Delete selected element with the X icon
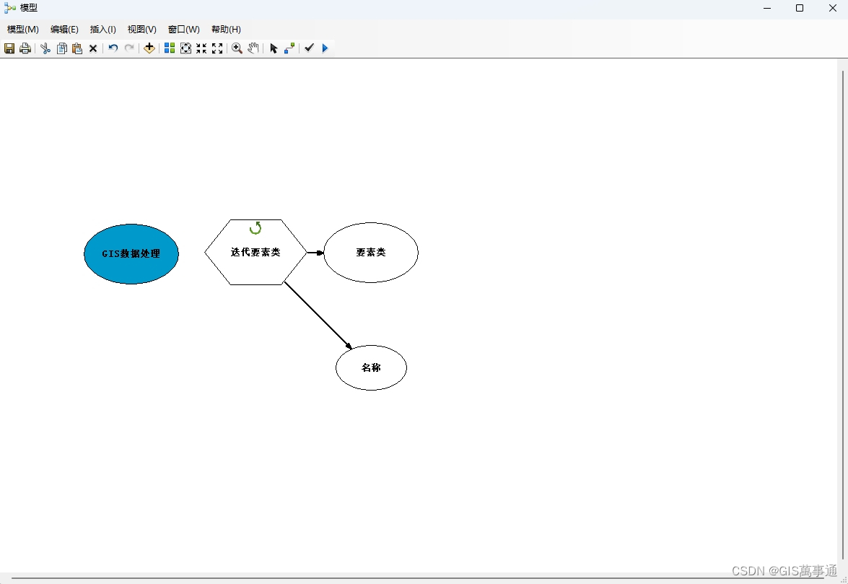Screen dimensions: 848x584 [92, 48]
